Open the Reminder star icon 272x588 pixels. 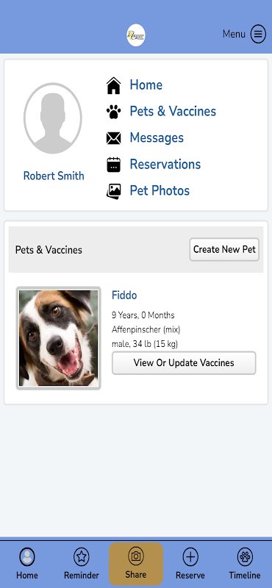click(82, 557)
